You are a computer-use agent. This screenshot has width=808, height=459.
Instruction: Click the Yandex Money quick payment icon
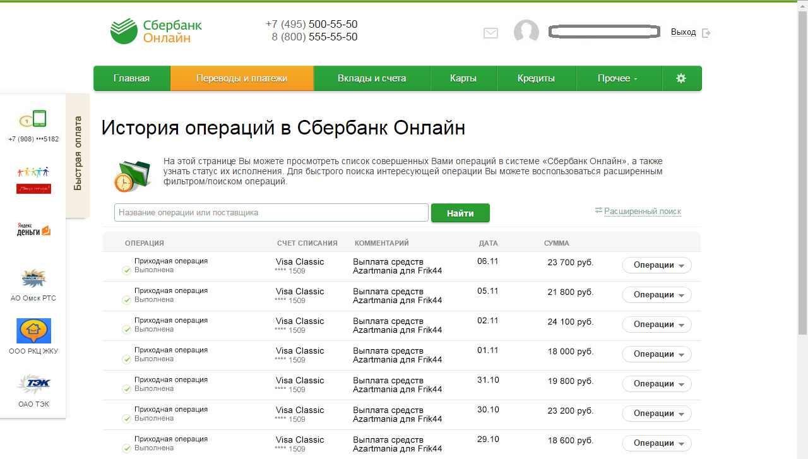(x=33, y=230)
